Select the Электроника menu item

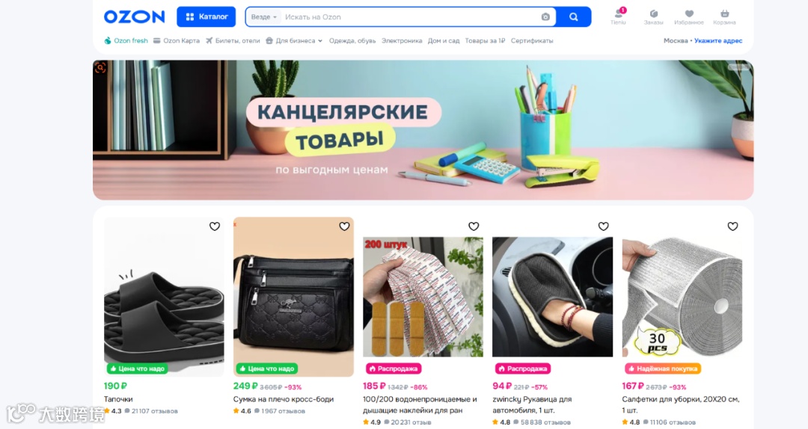point(402,40)
